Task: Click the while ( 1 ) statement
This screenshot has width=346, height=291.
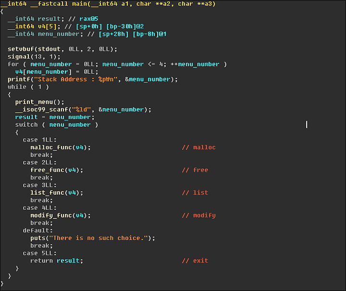Action: tap(28, 87)
